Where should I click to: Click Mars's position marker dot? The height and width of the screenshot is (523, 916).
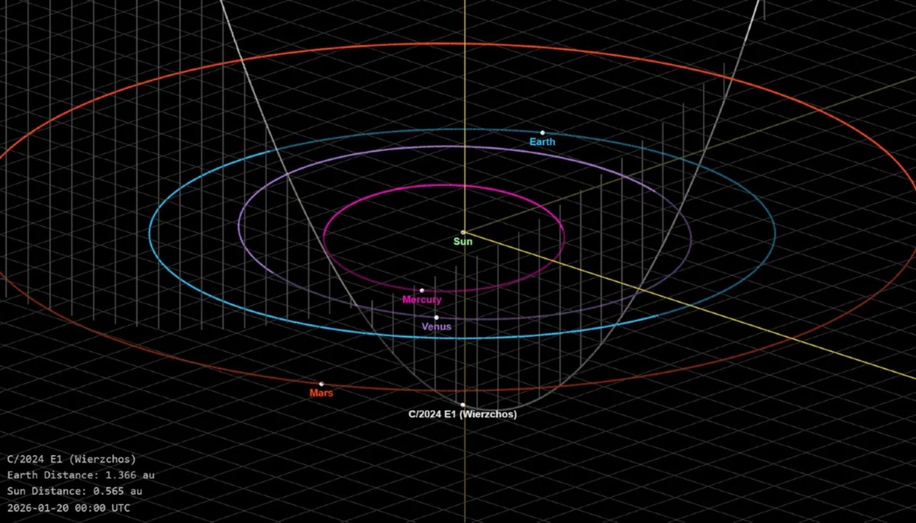coord(321,383)
